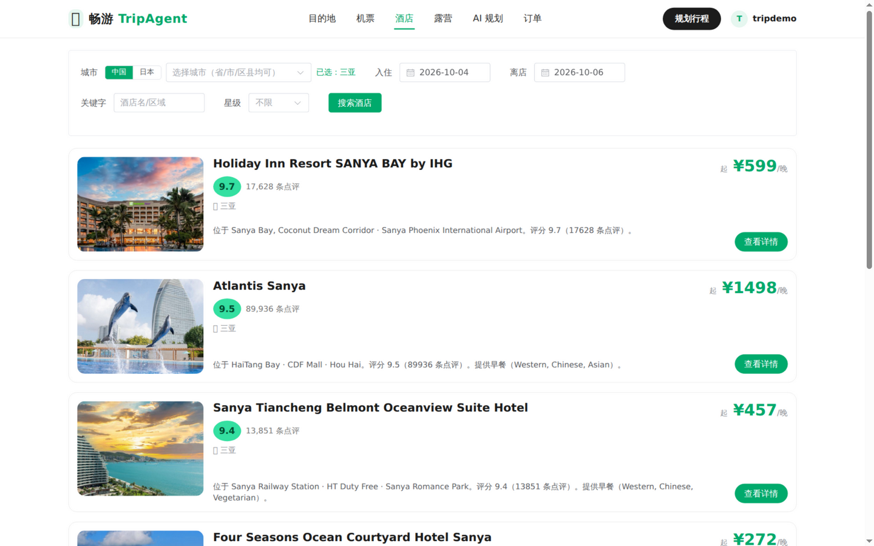Open the city selection dropdown
This screenshot has height=546, width=874.
coord(239,73)
